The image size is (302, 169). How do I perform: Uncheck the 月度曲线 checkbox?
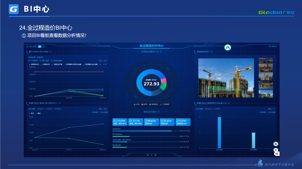(x=30, y=60)
